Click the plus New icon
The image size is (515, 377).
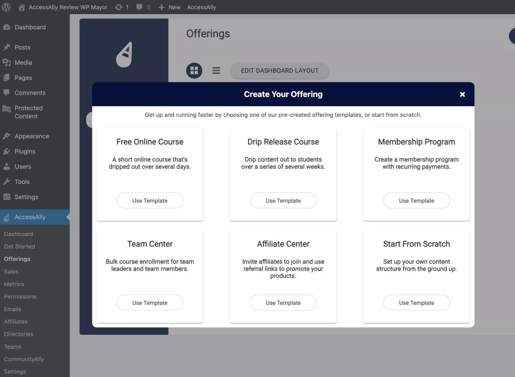pos(161,7)
